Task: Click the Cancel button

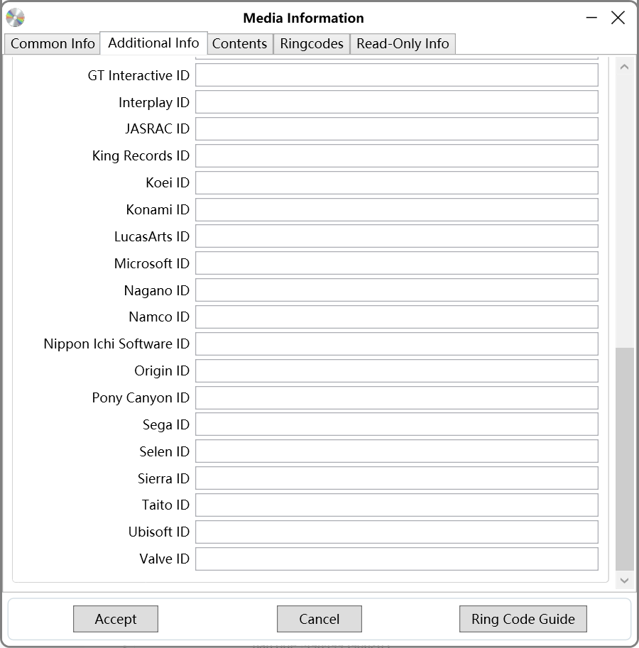Action: 319,619
